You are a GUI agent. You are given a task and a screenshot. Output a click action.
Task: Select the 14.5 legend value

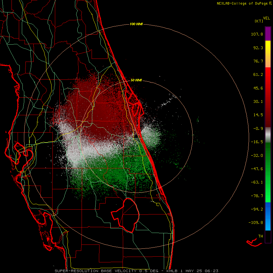click(258, 115)
